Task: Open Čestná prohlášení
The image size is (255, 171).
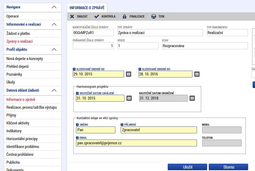Action: [33, 155]
